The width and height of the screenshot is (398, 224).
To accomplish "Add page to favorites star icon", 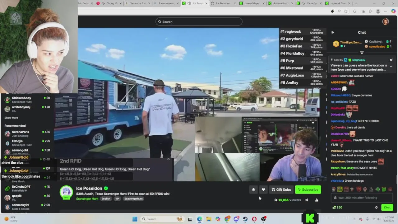I will (x=345, y=11).
